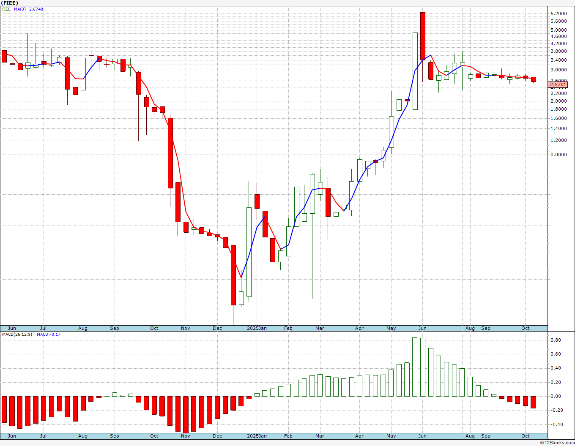Click the 3.0000 price axis label
Viewport: 575px width, 446px height.
tap(558, 70)
